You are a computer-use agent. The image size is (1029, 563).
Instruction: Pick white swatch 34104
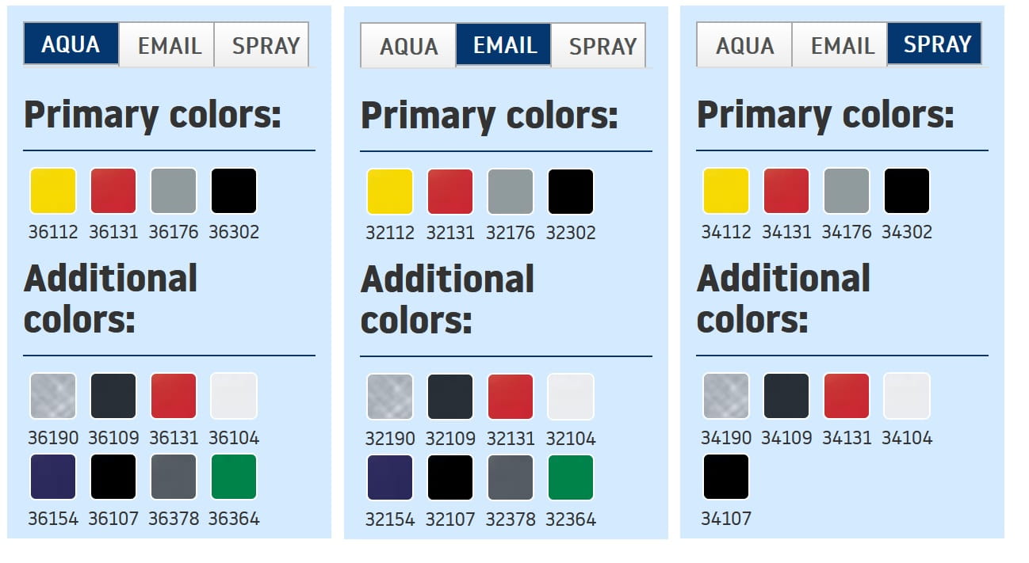coord(907,396)
